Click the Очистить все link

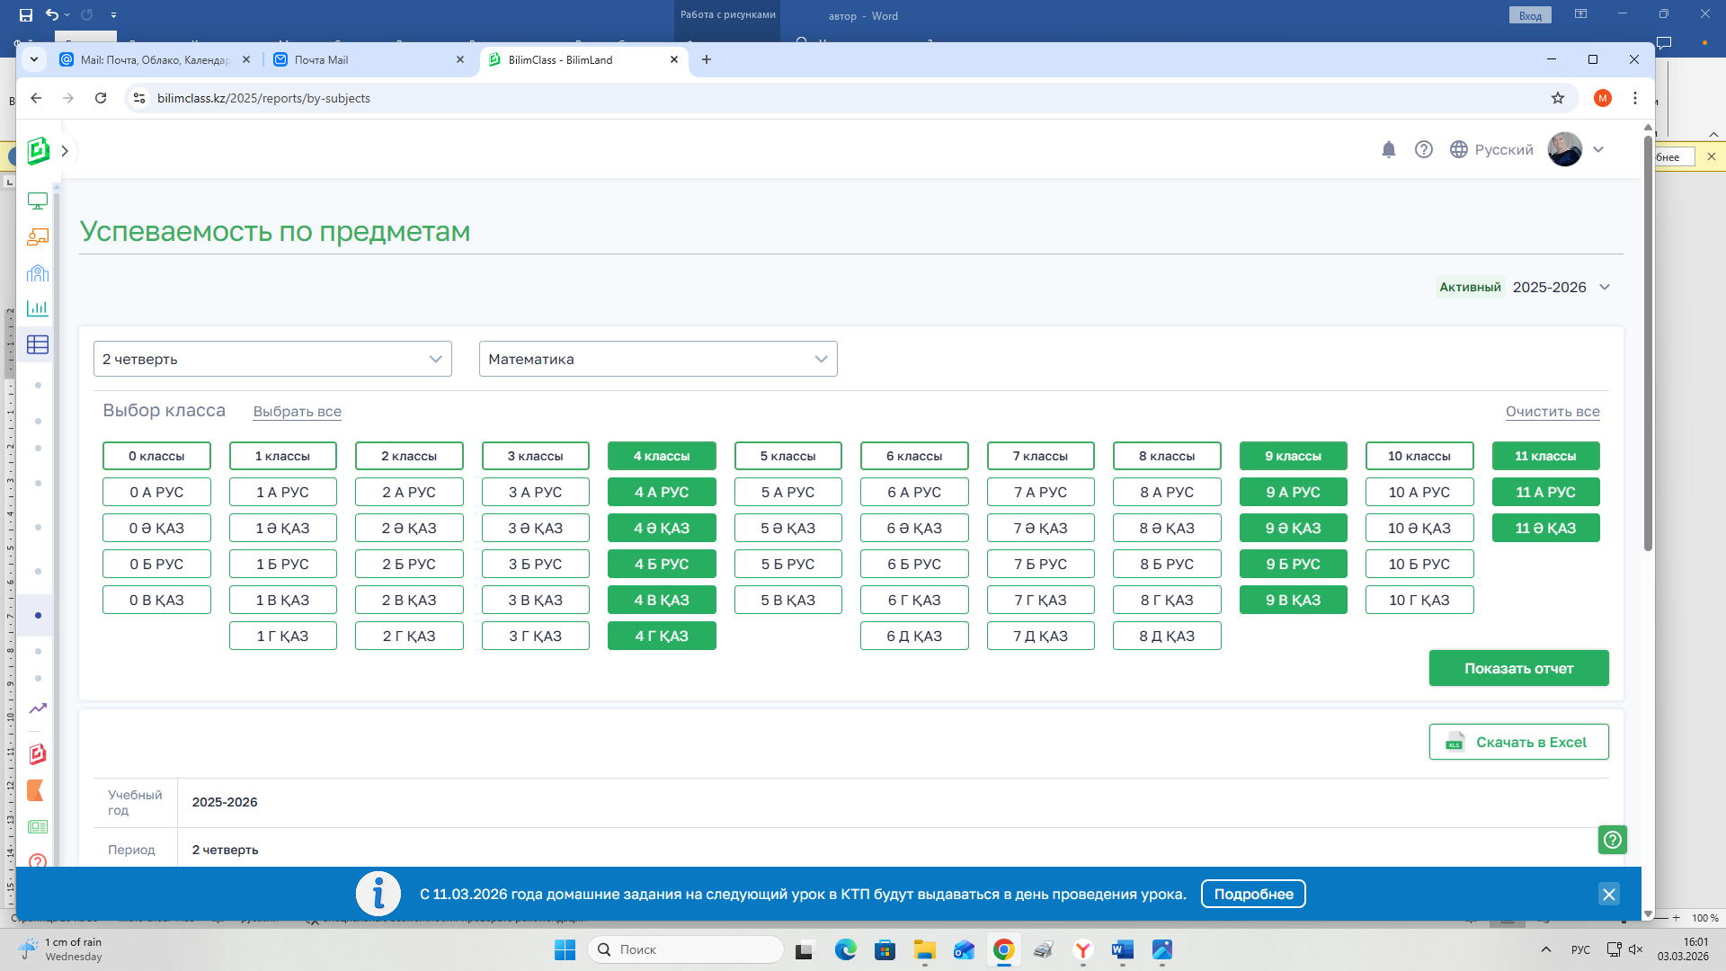click(1552, 412)
